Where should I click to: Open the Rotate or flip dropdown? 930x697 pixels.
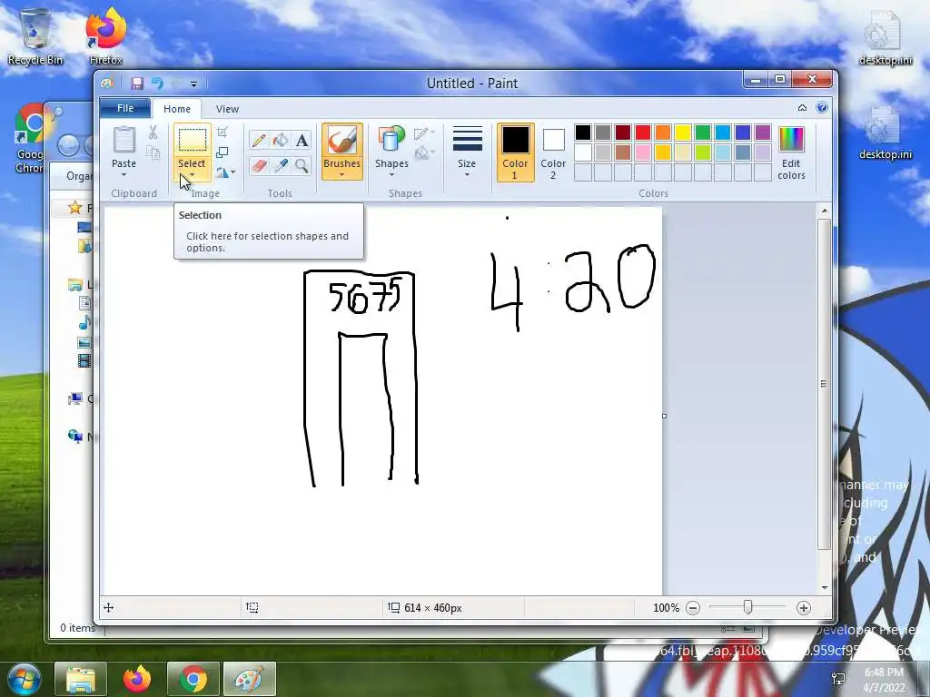(225, 172)
